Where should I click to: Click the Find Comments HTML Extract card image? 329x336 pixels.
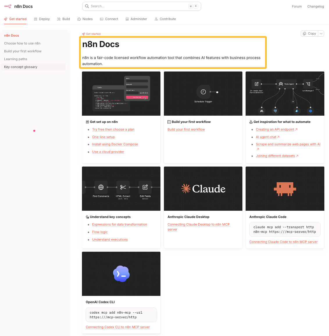[121, 189]
